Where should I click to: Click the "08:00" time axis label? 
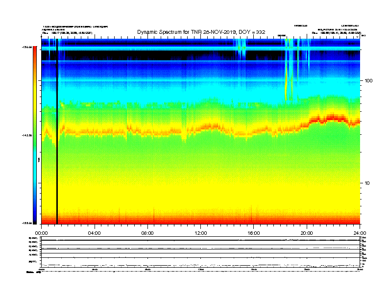(x=147, y=233)
